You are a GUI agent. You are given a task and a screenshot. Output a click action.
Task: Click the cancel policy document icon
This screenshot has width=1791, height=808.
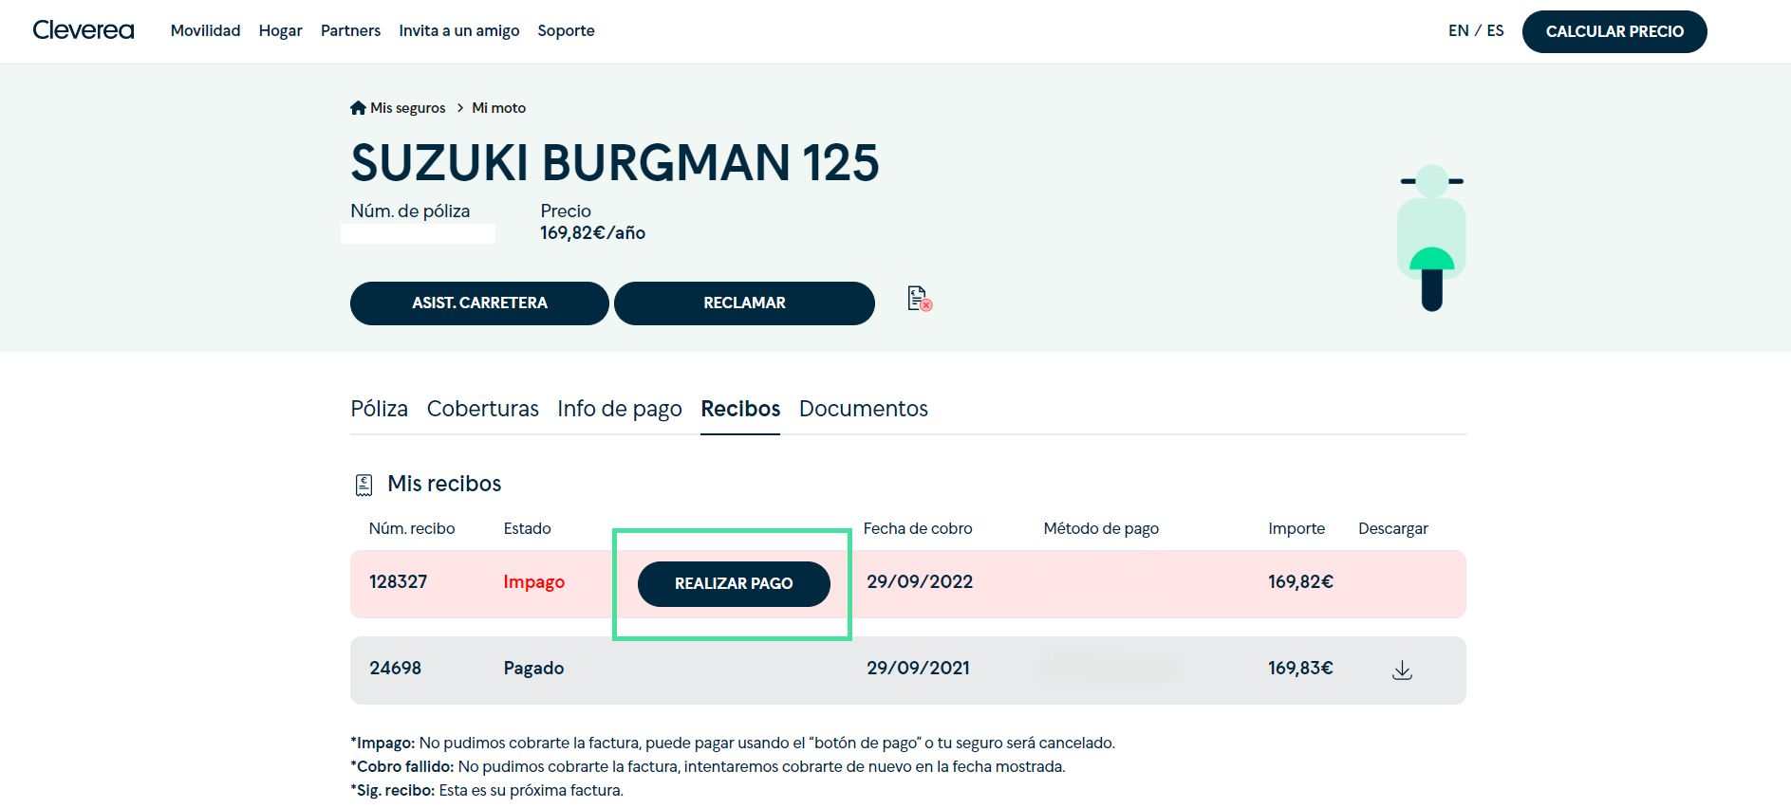pos(919,299)
